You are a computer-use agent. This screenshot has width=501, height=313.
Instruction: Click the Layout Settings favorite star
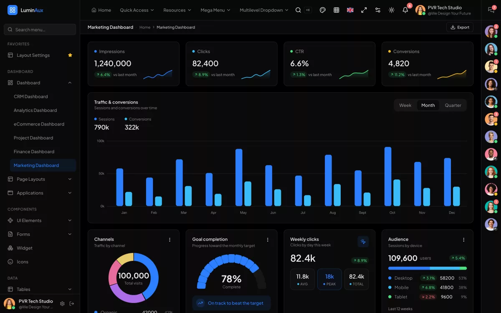pyautogui.click(x=70, y=55)
